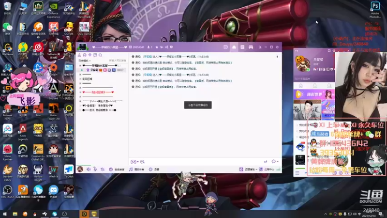This screenshot has width=387, height=218.
Task: Open GeForce Experience desktop icon
Action: [54, 10]
